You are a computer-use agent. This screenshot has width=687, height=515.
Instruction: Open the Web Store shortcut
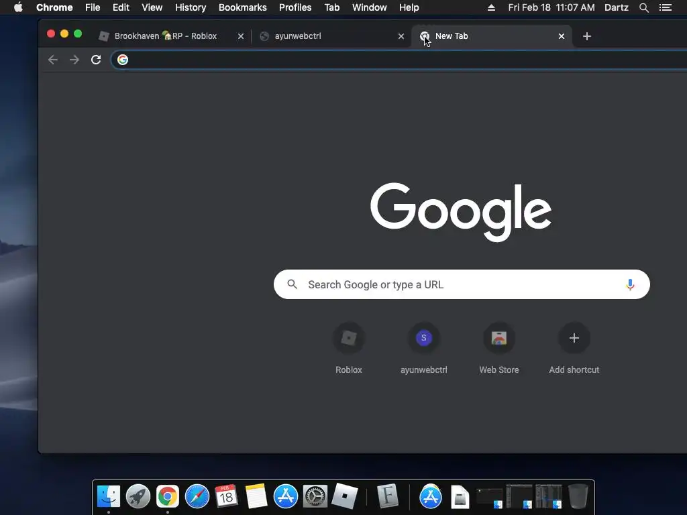[499, 349]
